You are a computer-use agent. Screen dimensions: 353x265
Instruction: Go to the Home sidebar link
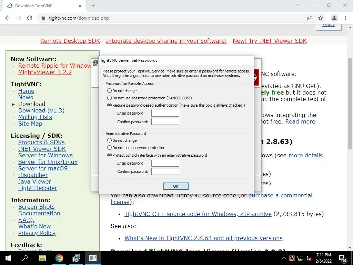point(26,91)
